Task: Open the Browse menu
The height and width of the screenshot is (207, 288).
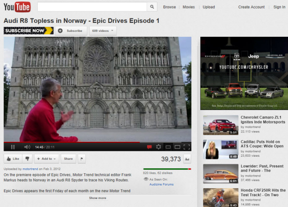Action: pos(169,7)
